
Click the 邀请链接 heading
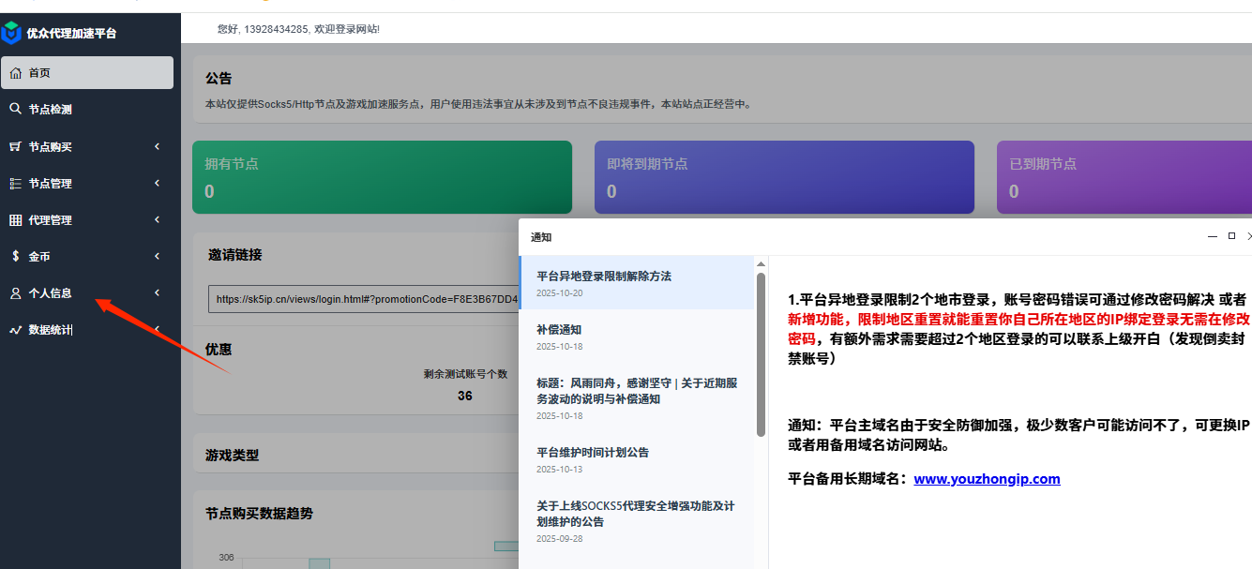pos(234,255)
